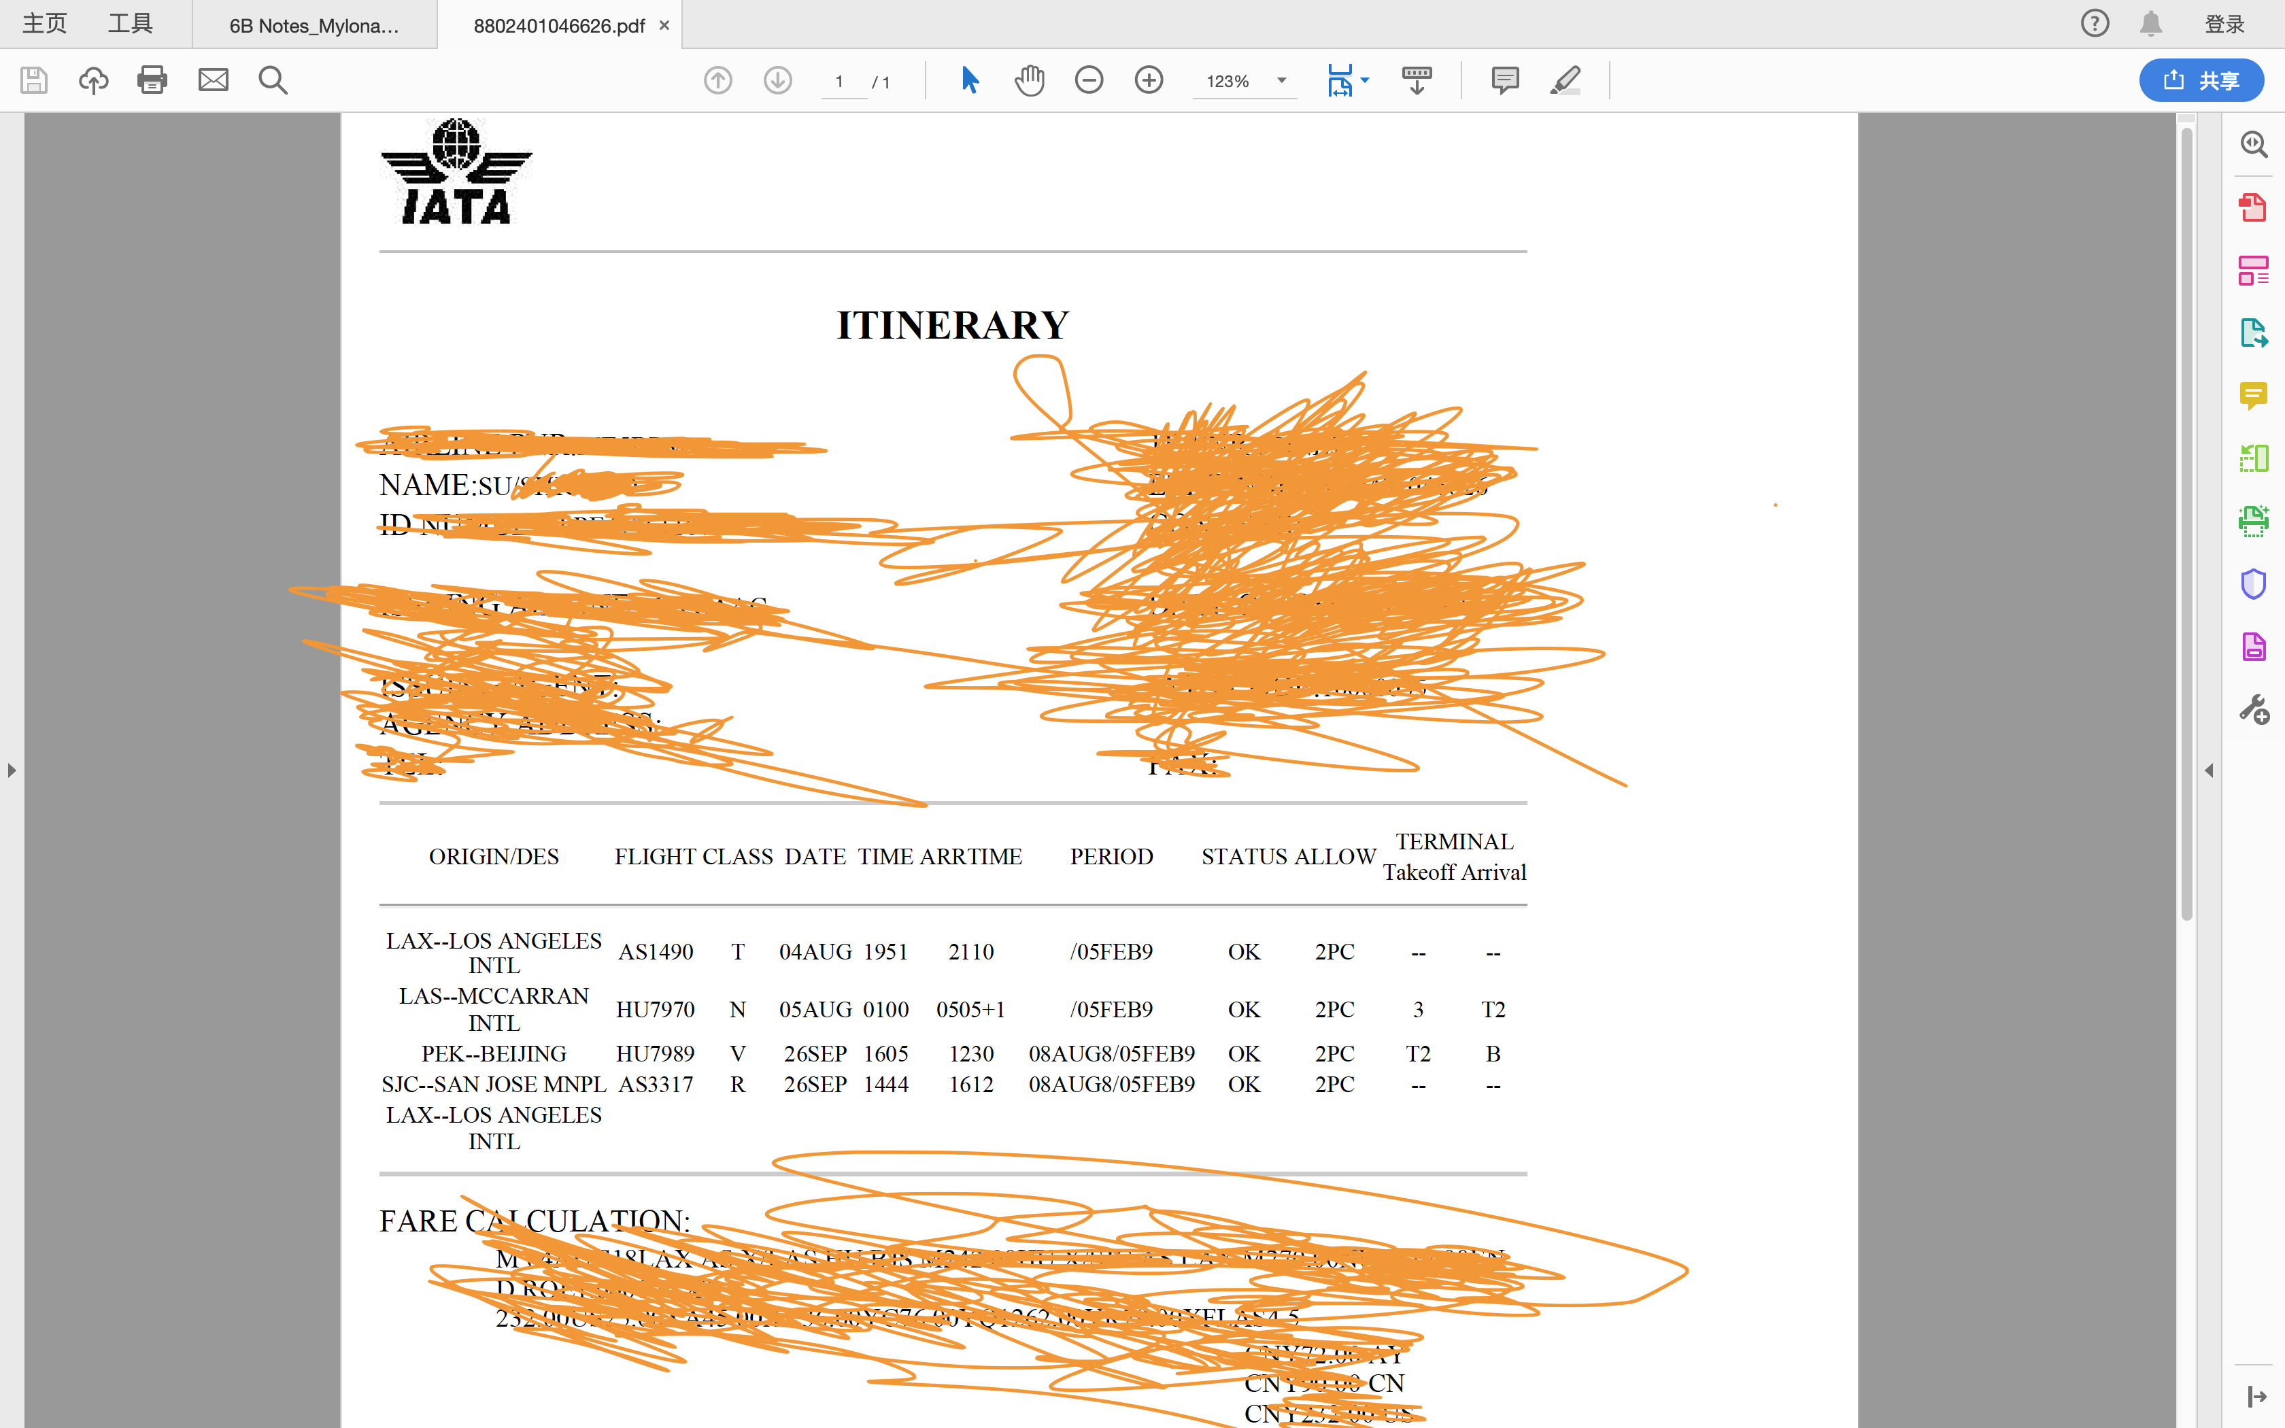Image resolution: width=2285 pixels, height=1428 pixels.
Task: Click the zoom in plus icon
Action: click(x=1148, y=80)
